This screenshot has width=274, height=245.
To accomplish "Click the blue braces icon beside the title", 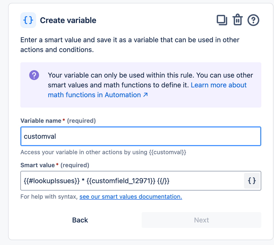I will point(28,20).
